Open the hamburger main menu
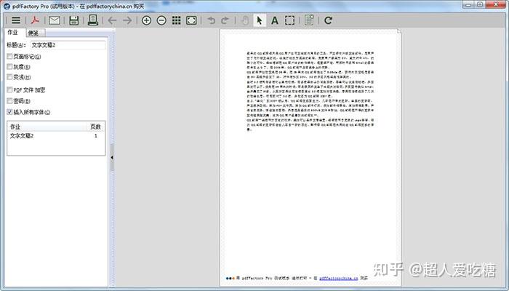This screenshot has width=509, height=291. (16, 20)
